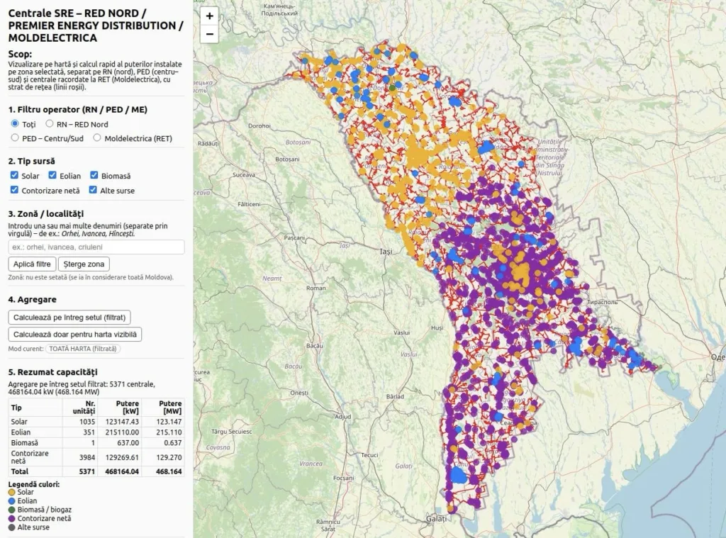Uncheck the Solar source type
Image resolution: width=726 pixels, height=538 pixels.
point(14,175)
